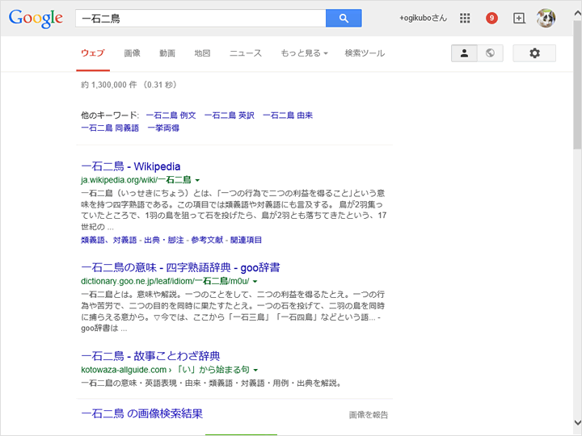Click related keyword 一石二鳥 由来

tap(288, 115)
